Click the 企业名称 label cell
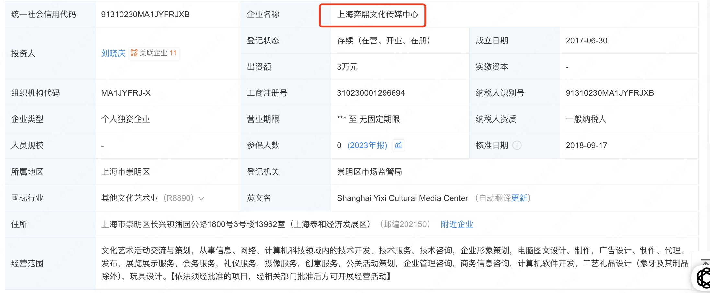710x293 pixels. point(286,14)
